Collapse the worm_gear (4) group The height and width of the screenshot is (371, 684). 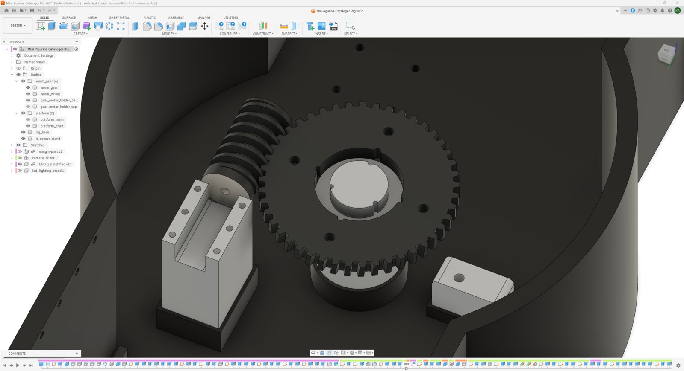[17, 81]
